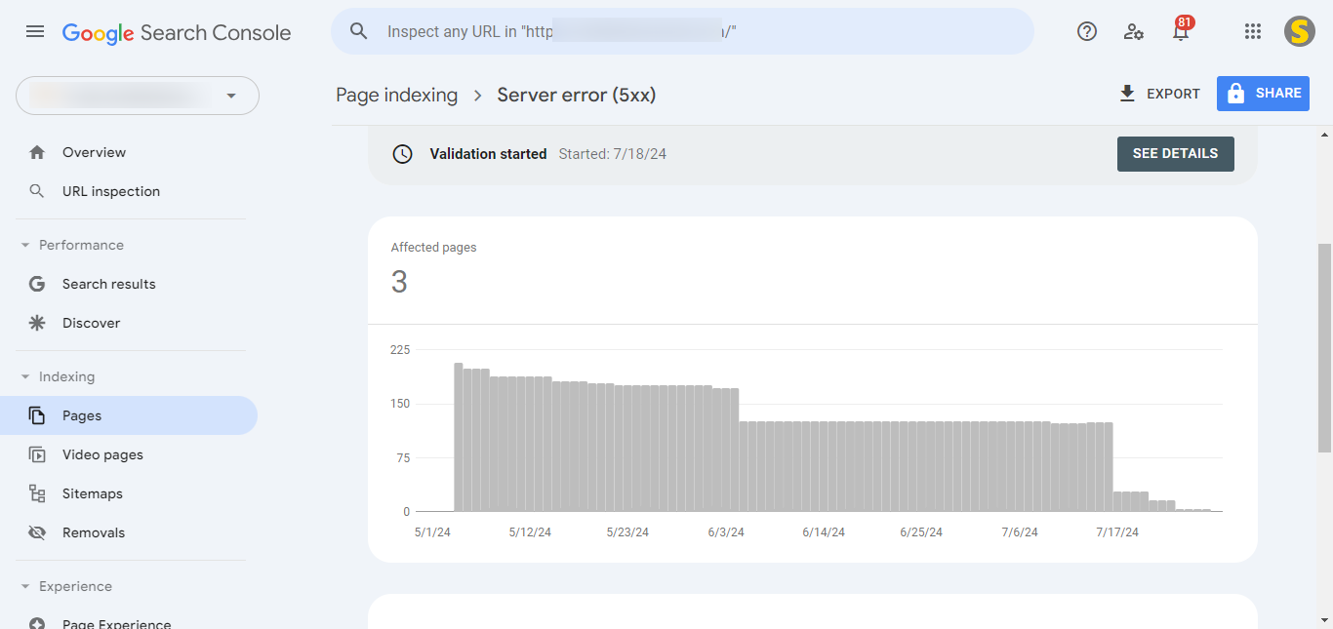Click the Export download arrow icon
This screenshot has height=629, width=1333.
[x=1127, y=94]
